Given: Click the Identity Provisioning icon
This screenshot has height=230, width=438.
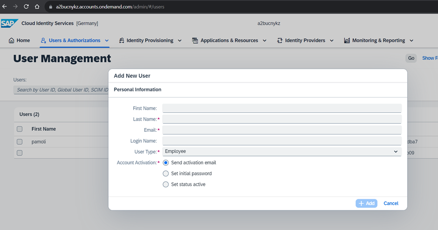Looking at the screenshot, I should pos(122,41).
